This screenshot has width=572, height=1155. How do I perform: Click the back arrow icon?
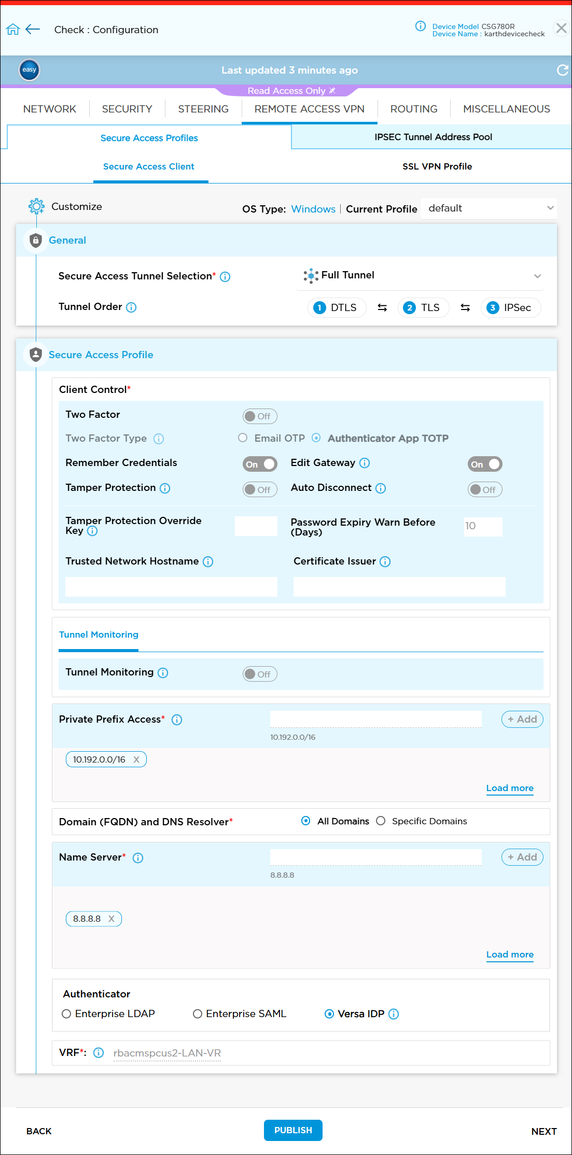pos(33,30)
